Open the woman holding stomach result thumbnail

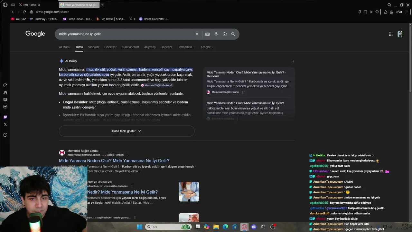point(189,191)
